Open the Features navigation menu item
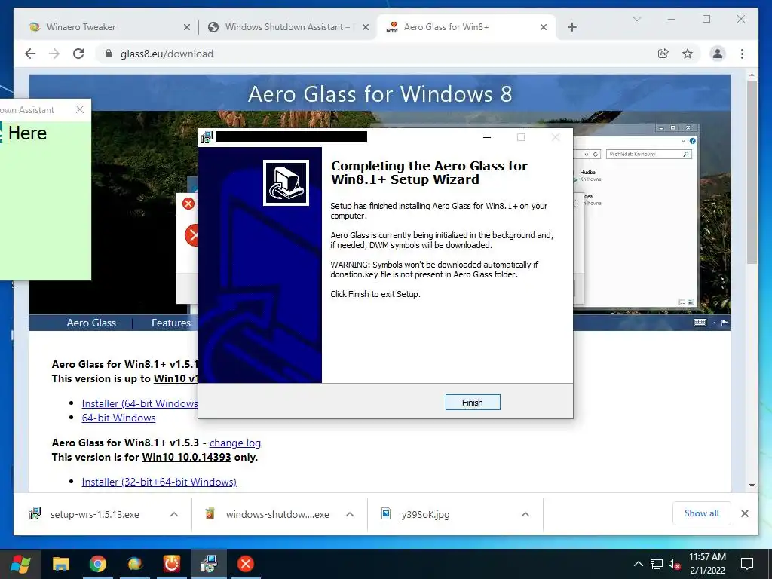This screenshot has height=579, width=772. coord(171,323)
